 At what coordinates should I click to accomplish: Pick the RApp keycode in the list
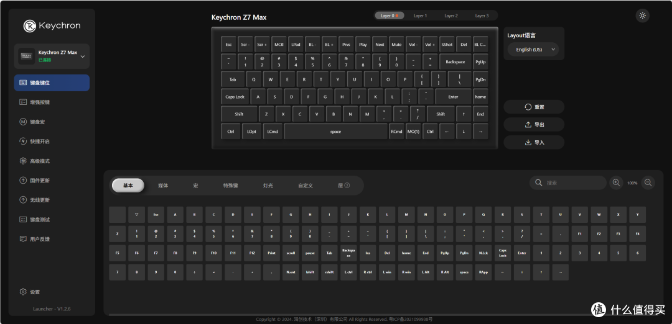[483, 272]
